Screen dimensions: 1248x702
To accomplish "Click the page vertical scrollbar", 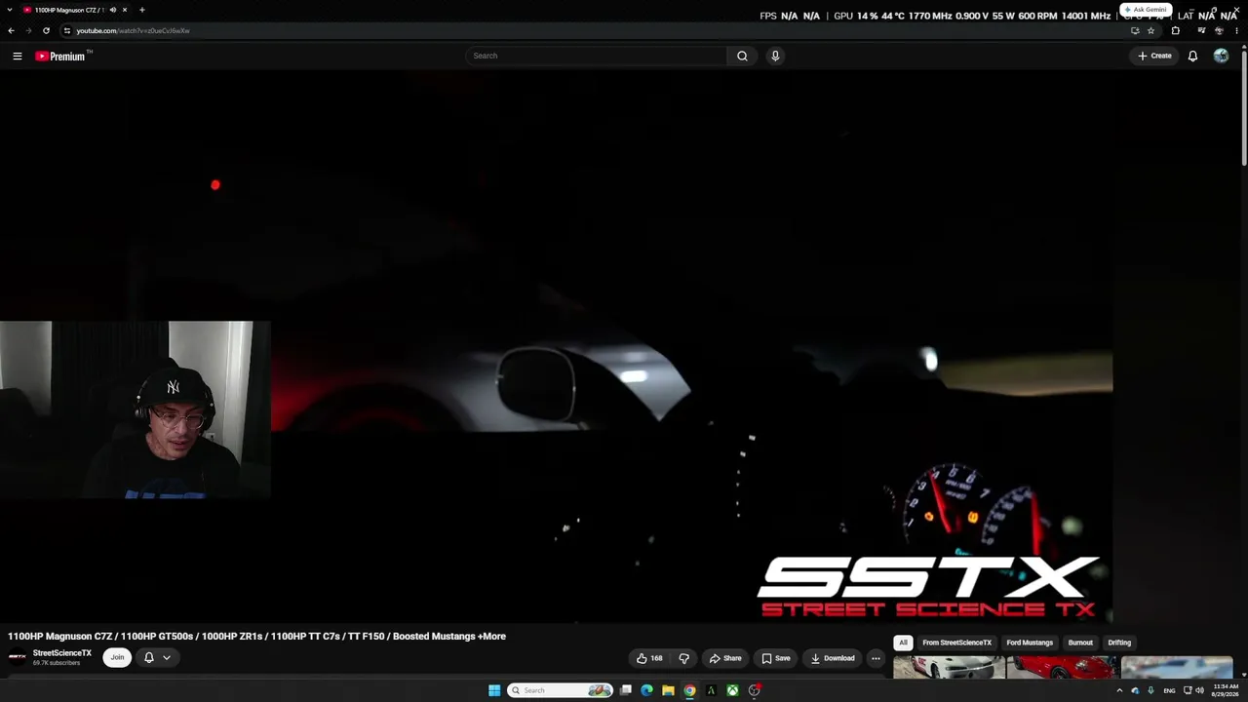I will coord(1244,107).
